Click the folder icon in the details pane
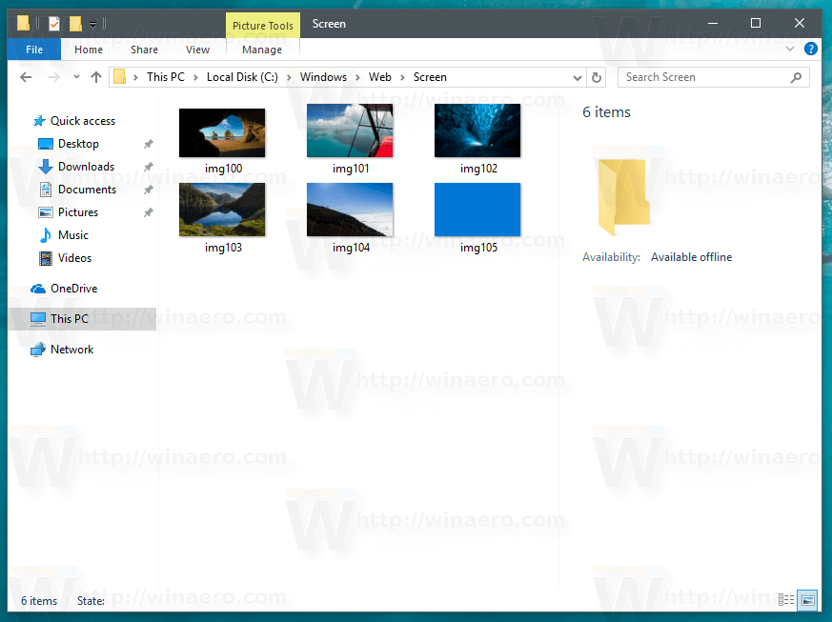 pos(624,197)
